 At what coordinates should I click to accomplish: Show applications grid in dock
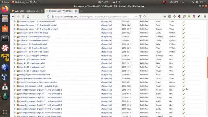[5, 112]
